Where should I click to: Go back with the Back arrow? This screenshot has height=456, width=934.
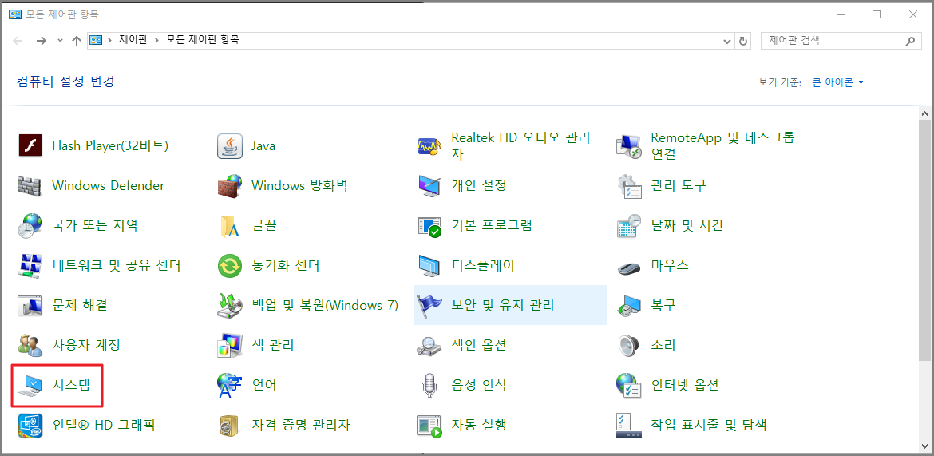tap(18, 42)
